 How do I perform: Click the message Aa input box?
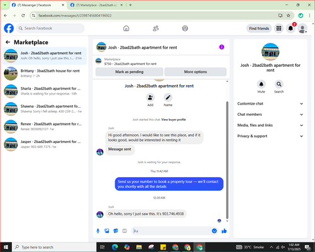[171, 231]
